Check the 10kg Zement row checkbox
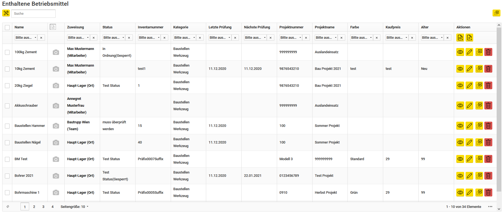This screenshot has width=504, height=215. click(7, 69)
